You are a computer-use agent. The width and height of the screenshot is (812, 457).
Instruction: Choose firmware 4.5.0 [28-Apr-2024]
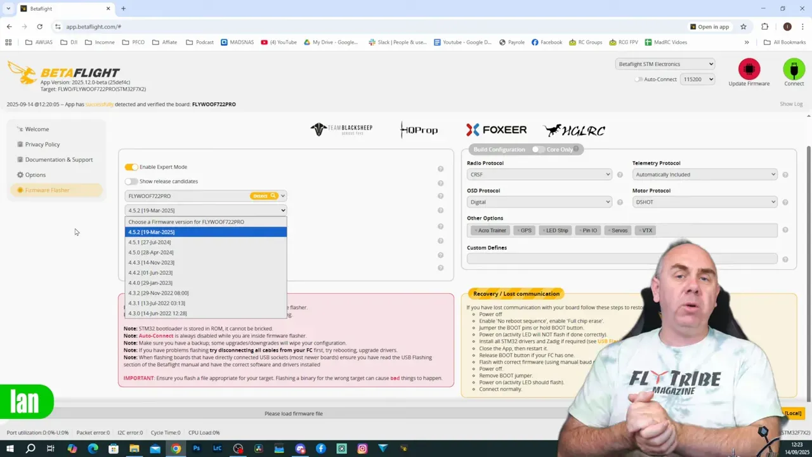coord(206,252)
